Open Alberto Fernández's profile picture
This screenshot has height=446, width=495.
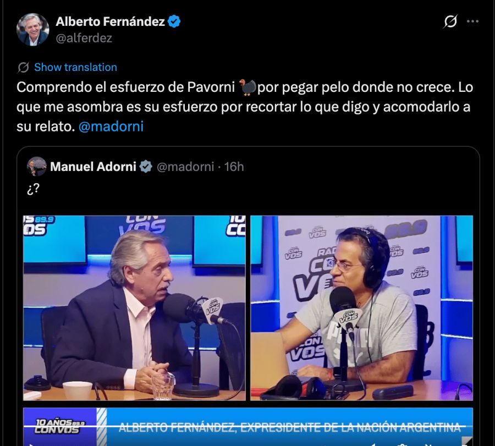[x=32, y=29]
